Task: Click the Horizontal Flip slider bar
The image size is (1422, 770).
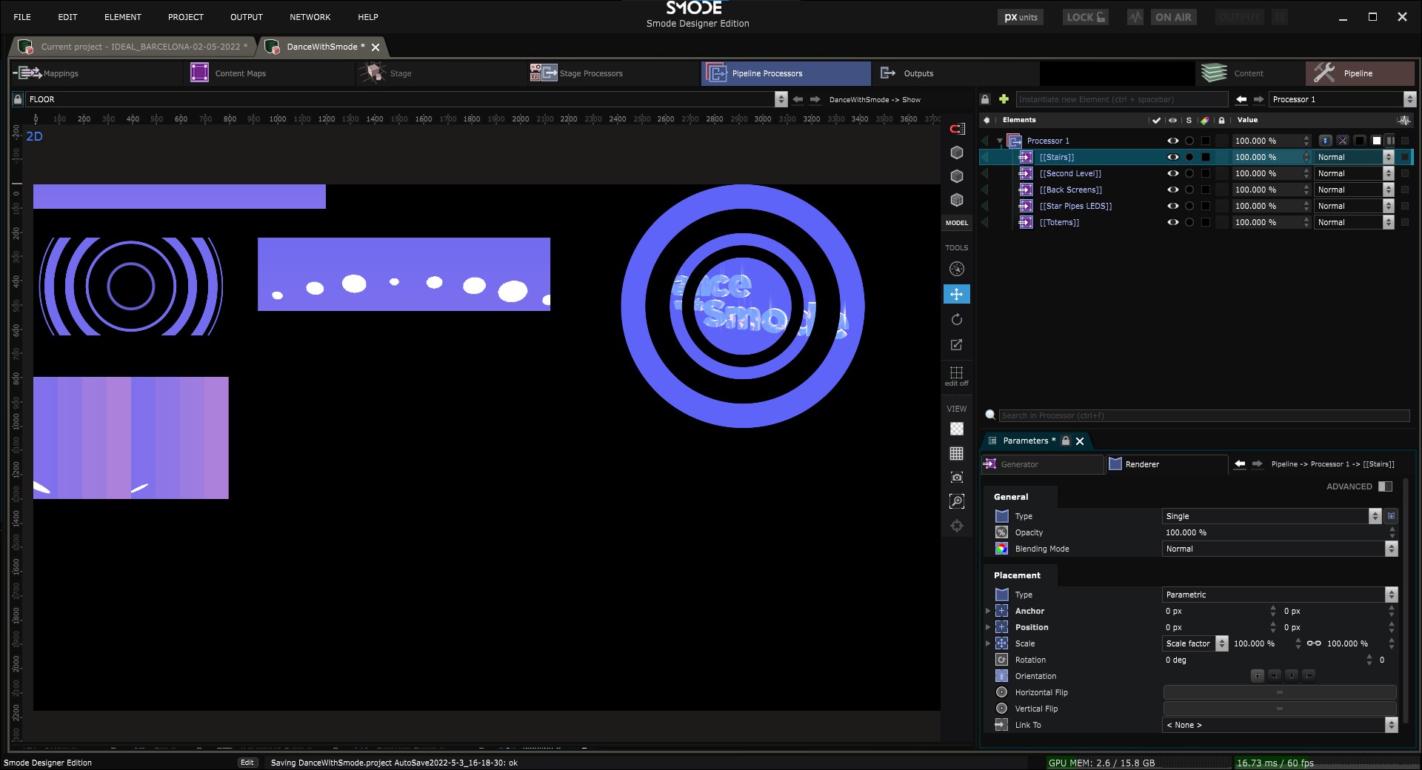Action: pyautogui.click(x=1279, y=692)
